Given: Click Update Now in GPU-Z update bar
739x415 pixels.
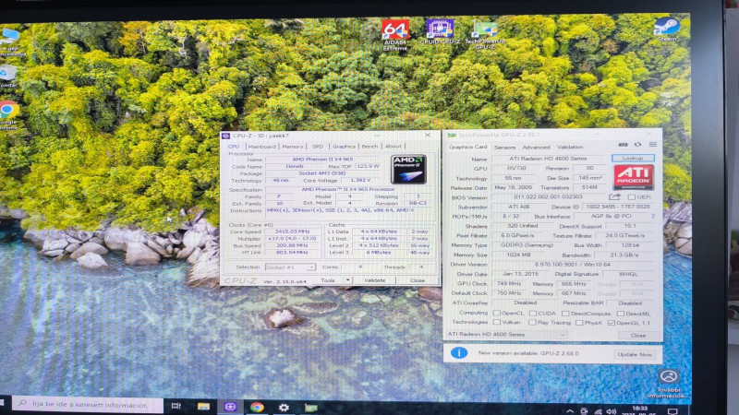Looking at the screenshot, I should 635,354.
